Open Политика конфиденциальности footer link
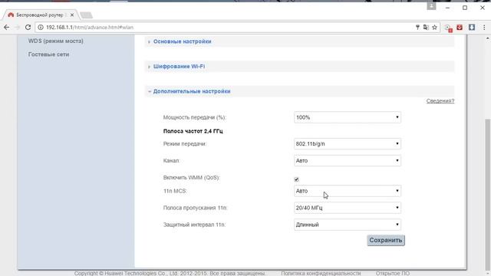Image resolution: width=491 pixels, height=276 pixels. click(321, 273)
